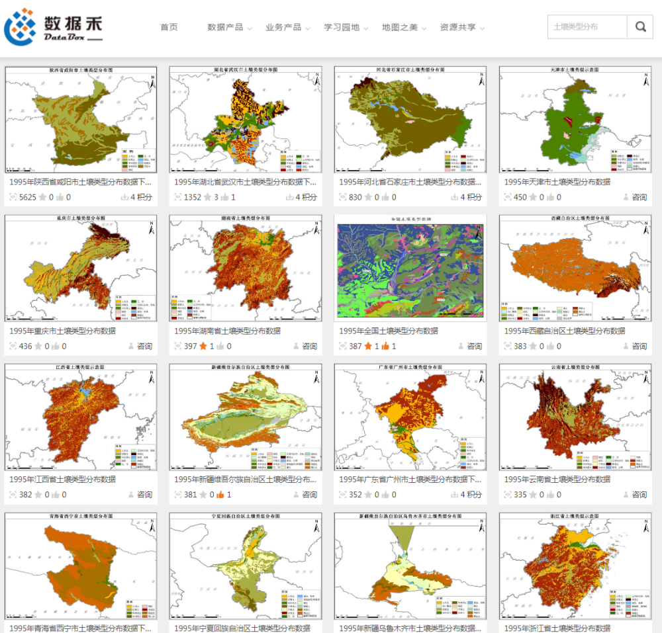
Task: Click the DataBox logo
Action: pyautogui.click(x=53, y=27)
